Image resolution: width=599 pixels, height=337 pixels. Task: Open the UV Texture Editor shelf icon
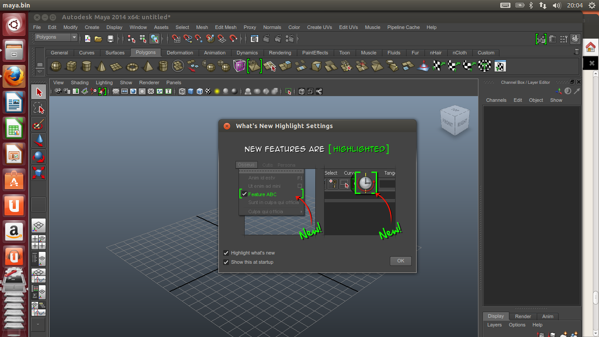(x=500, y=66)
